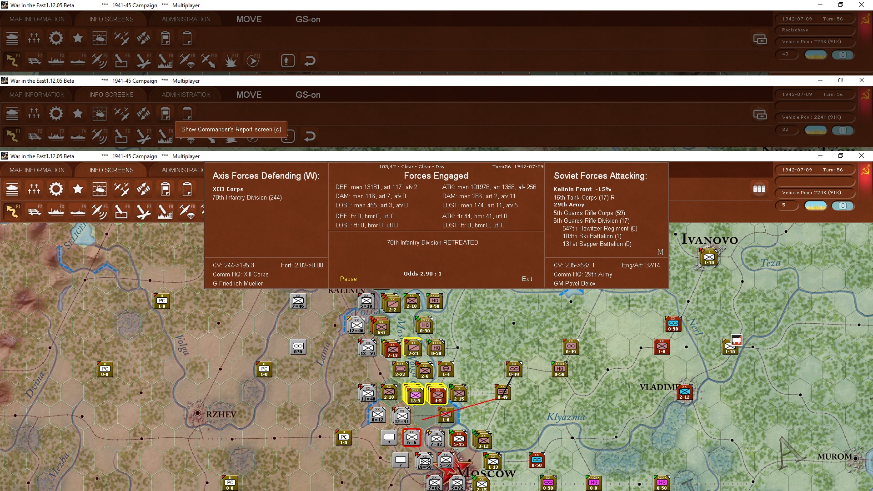The image size is (873, 491).
Task: Click Soviet hammer and sickle emblem in front window
Action: (x=866, y=170)
